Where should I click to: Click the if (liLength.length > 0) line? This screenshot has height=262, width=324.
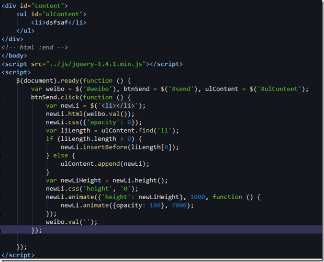(94, 139)
